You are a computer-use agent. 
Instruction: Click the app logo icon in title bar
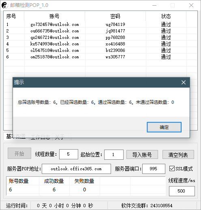coord(4,5)
